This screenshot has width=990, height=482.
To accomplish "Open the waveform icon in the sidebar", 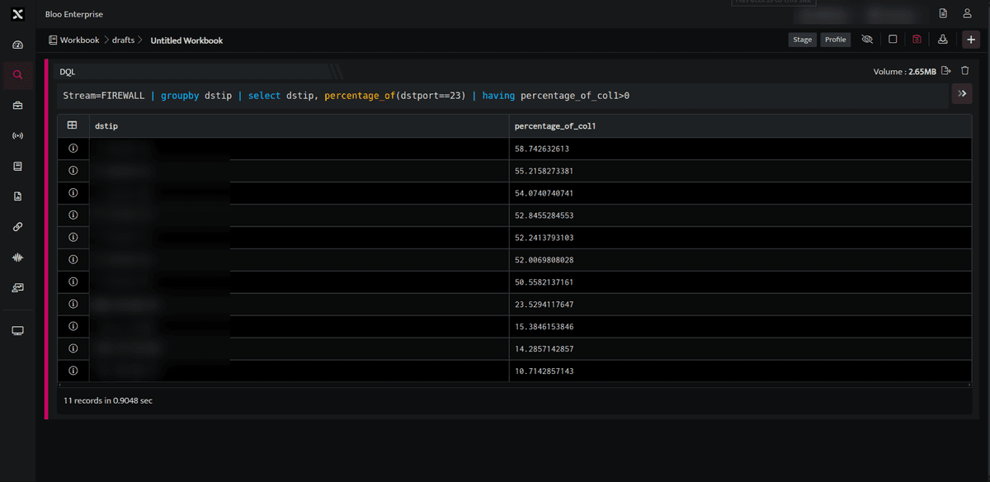I will [x=17, y=258].
